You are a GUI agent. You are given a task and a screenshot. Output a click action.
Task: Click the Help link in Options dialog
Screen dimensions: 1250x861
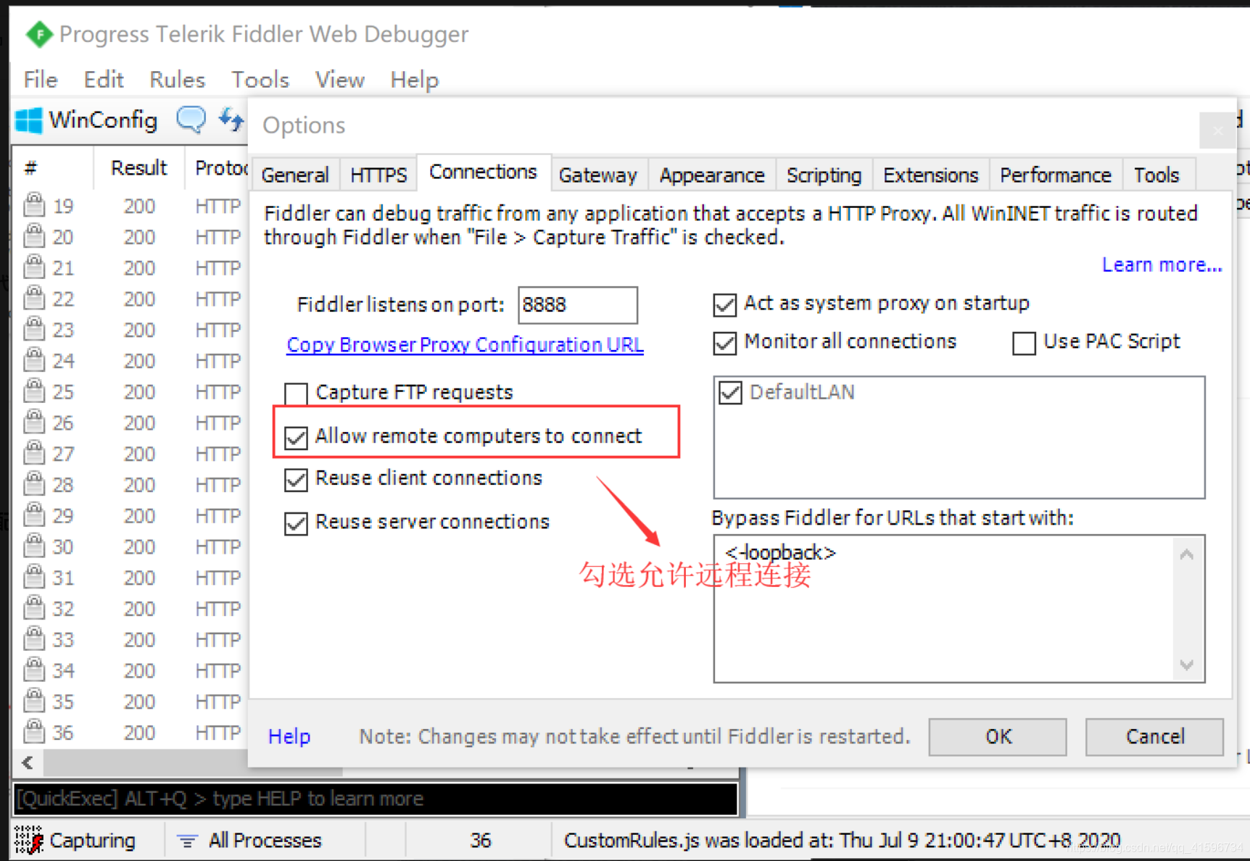point(289,736)
